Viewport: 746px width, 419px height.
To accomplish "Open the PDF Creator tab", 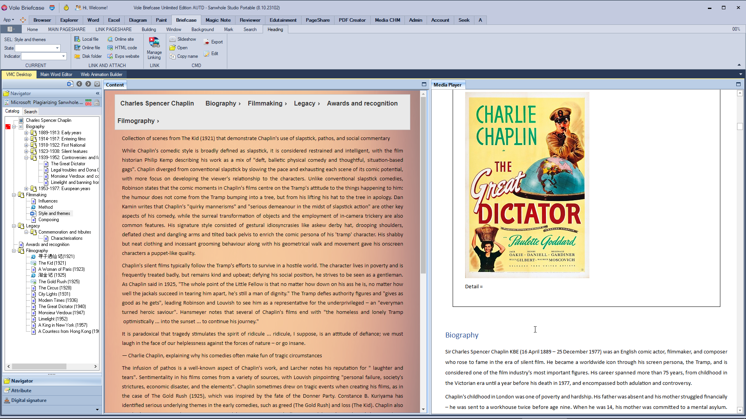I will [x=352, y=20].
